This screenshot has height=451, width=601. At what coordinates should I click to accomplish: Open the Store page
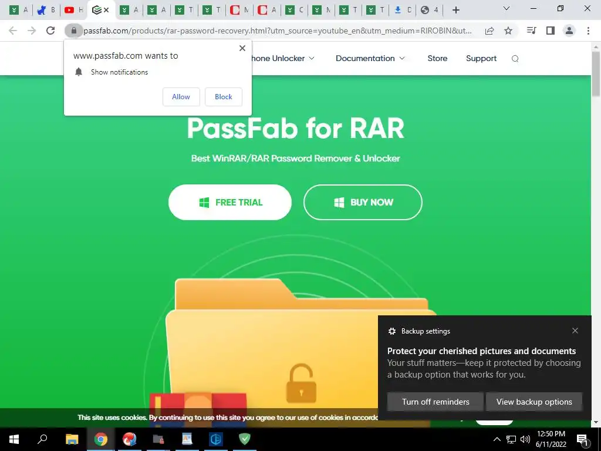pyautogui.click(x=437, y=58)
